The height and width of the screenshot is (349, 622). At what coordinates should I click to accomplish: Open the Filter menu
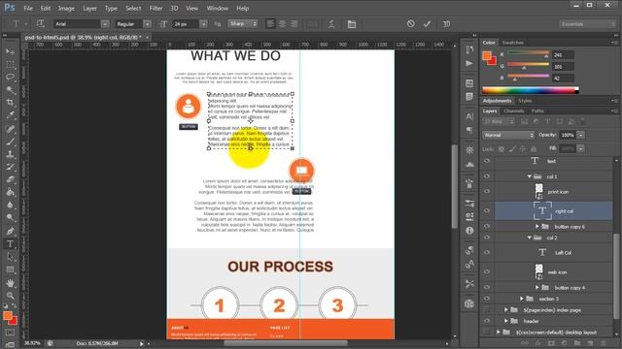[x=155, y=8]
